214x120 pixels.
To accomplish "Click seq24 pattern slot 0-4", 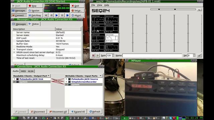I will (x=98, y=47).
